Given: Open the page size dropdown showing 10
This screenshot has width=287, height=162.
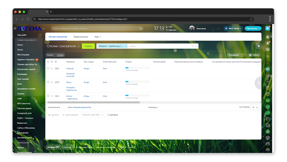Looking at the screenshot, I should click(x=255, y=107).
